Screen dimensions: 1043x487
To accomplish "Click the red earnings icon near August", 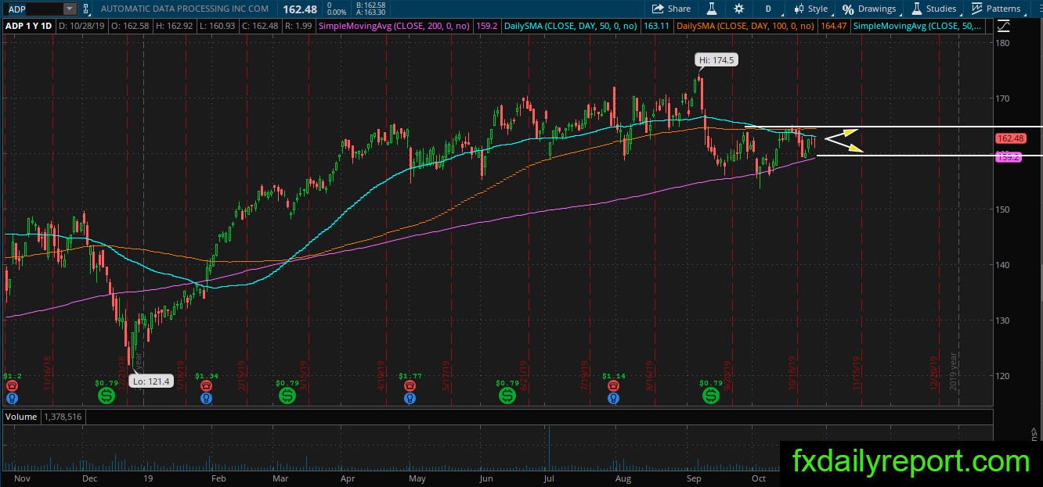I will [x=615, y=385].
